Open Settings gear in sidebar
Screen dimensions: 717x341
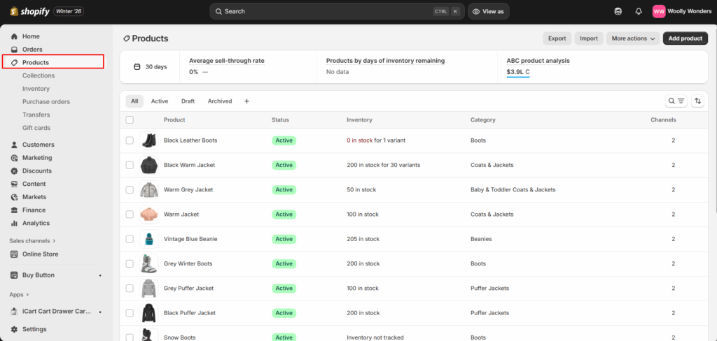[x=15, y=329]
